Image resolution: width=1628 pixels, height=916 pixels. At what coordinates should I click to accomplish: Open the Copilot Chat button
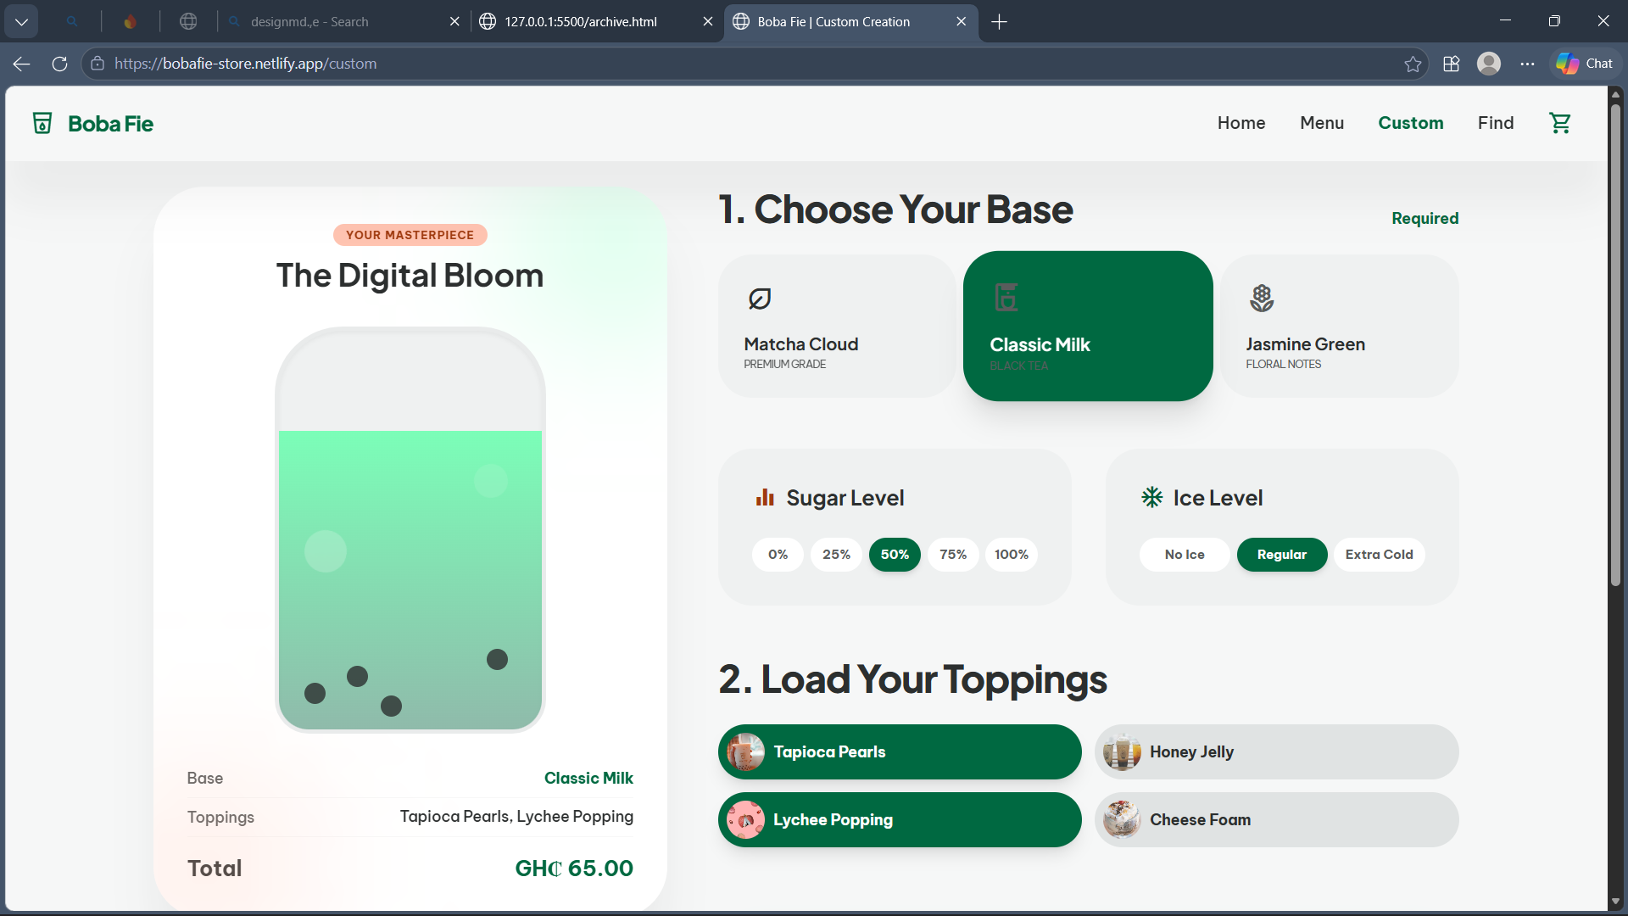point(1586,64)
